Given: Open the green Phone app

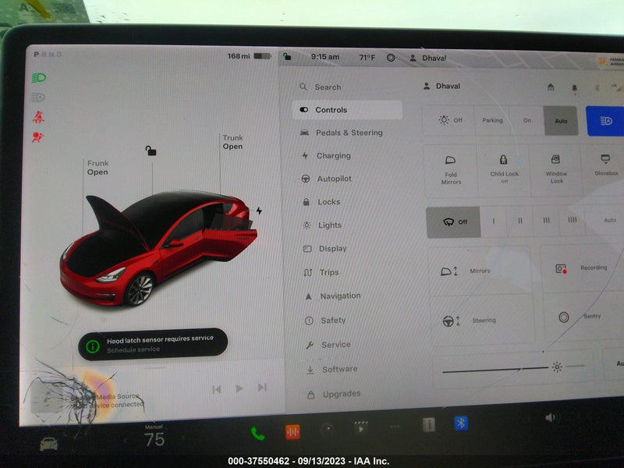Looking at the screenshot, I should [258, 434].
